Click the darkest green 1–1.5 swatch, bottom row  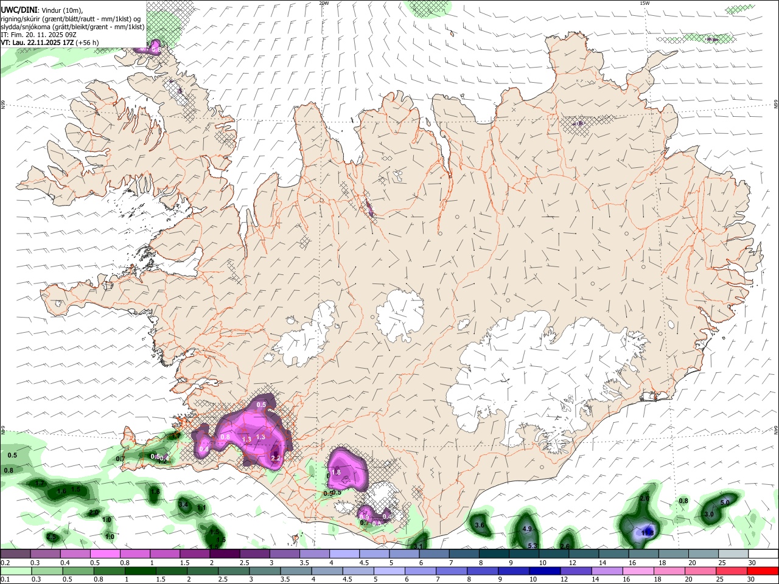pyautogui.click(x=141, y=571)
